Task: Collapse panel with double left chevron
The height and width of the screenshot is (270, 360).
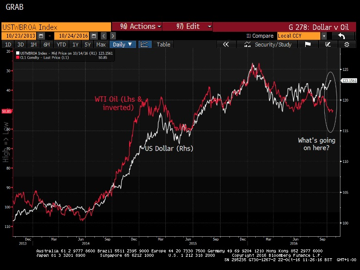Action: coord(226,45)
